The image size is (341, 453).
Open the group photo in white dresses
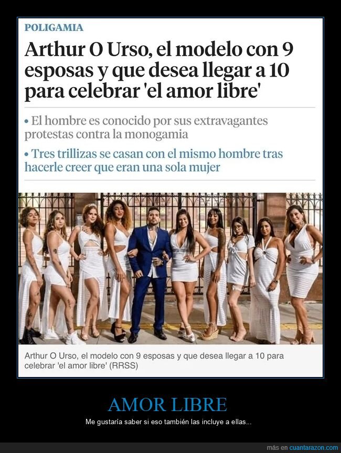pos(170,268)
